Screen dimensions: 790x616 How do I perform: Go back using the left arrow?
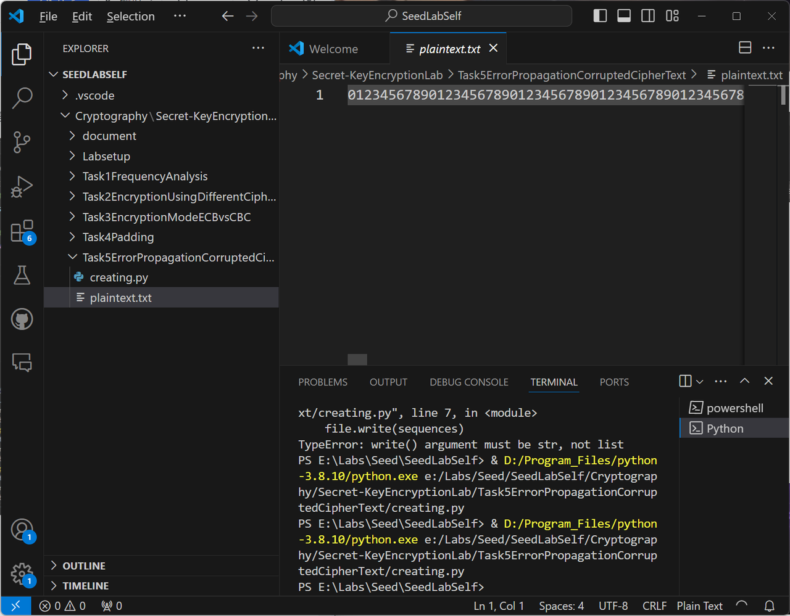point(228,16)
